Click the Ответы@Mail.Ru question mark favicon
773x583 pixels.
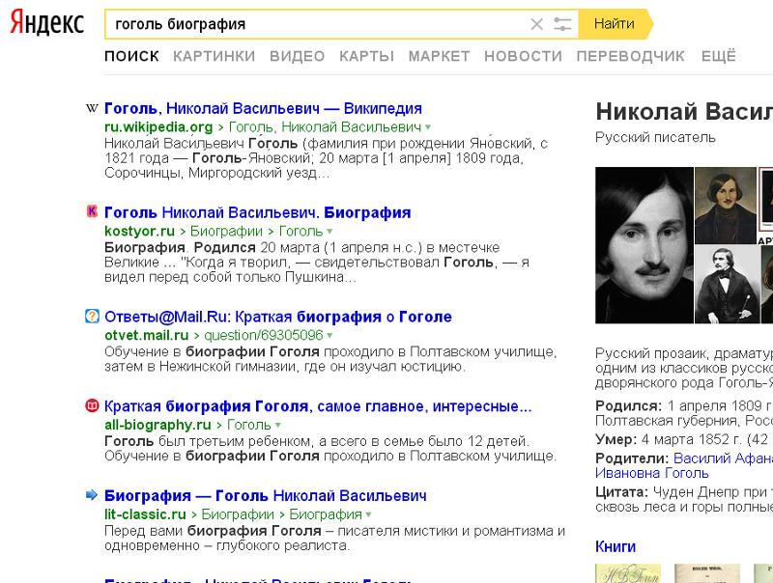92,317
